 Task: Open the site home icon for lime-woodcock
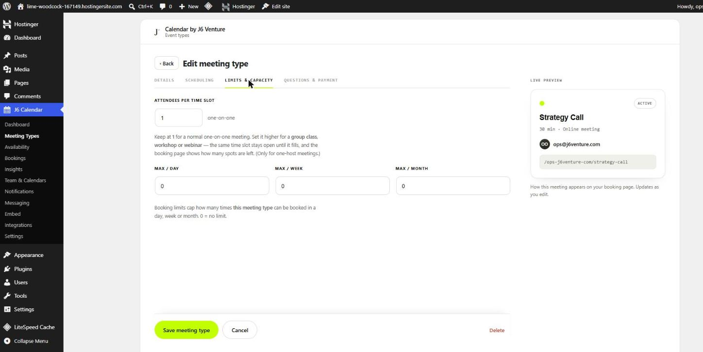tap(20, 6)
